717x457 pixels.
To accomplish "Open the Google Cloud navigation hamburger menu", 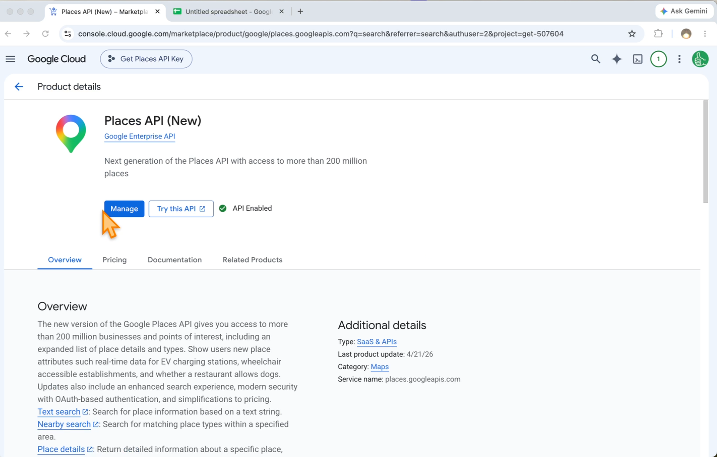I will tap(10, 59).
